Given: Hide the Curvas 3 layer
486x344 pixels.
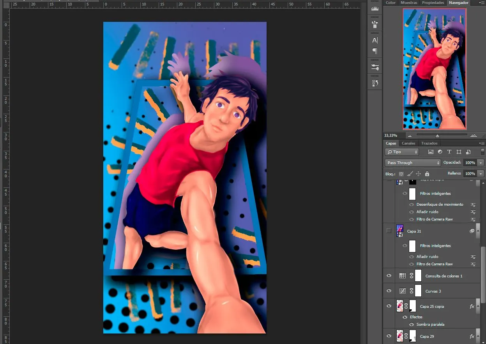Looking at the screenshot, I should coord(389,291).
